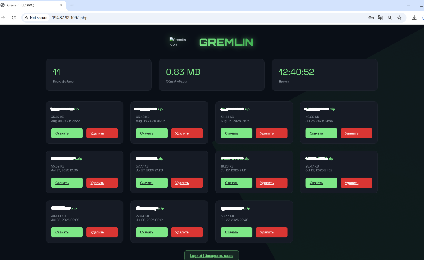
Task: Delete the 77.04 KB zip file
Action: point(187,232)
